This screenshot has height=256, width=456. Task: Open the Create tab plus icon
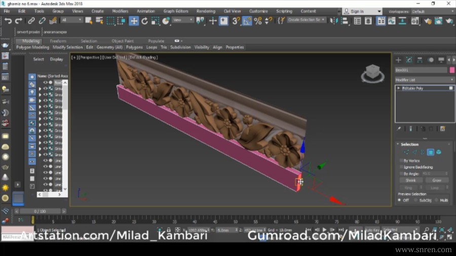point(398,60)
